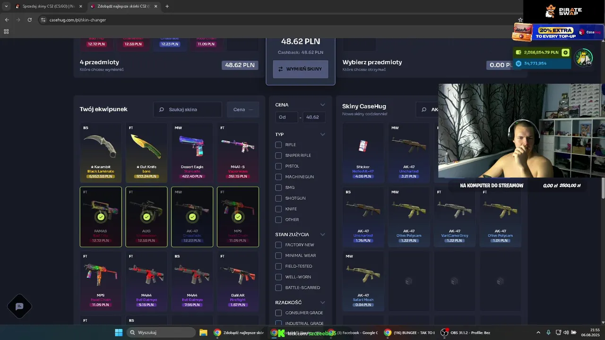Open the site information icon in address bar
Screen dimensions: 605x340
point(43,20)
